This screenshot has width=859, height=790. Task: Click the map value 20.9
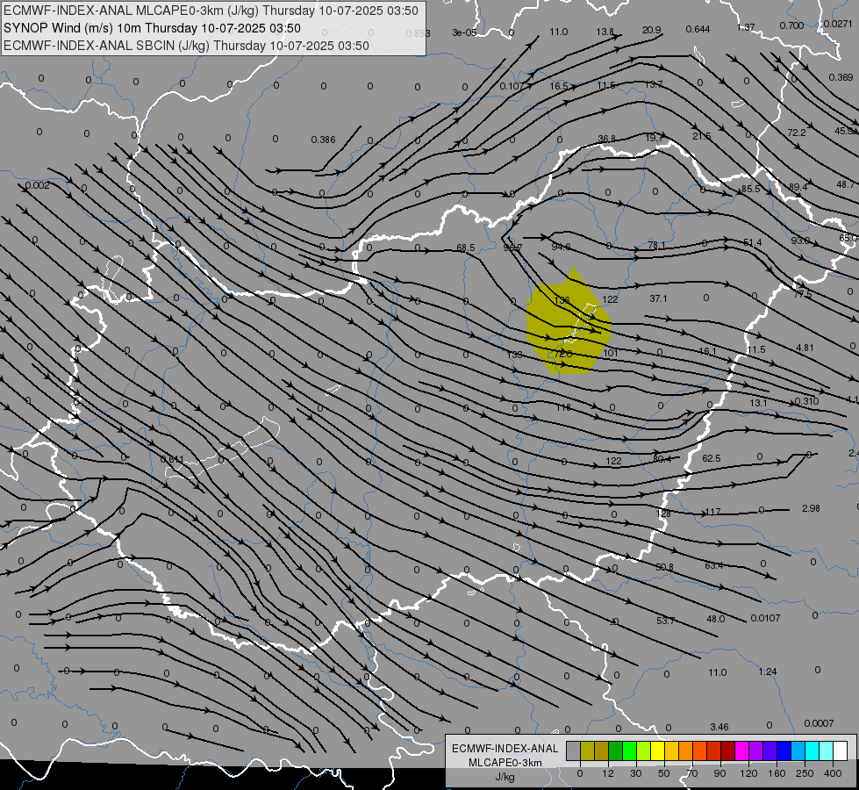coord(651,30)
